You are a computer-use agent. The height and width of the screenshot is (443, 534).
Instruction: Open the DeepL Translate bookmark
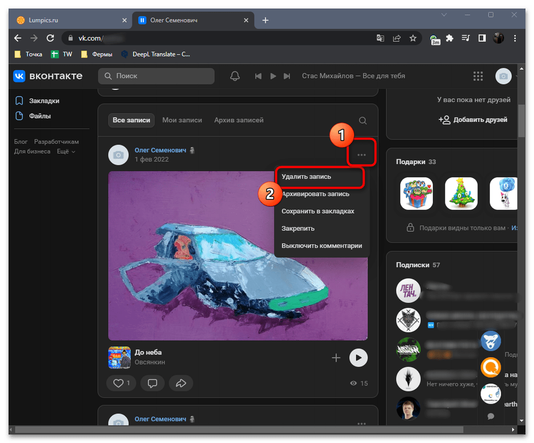coord(156,55)
